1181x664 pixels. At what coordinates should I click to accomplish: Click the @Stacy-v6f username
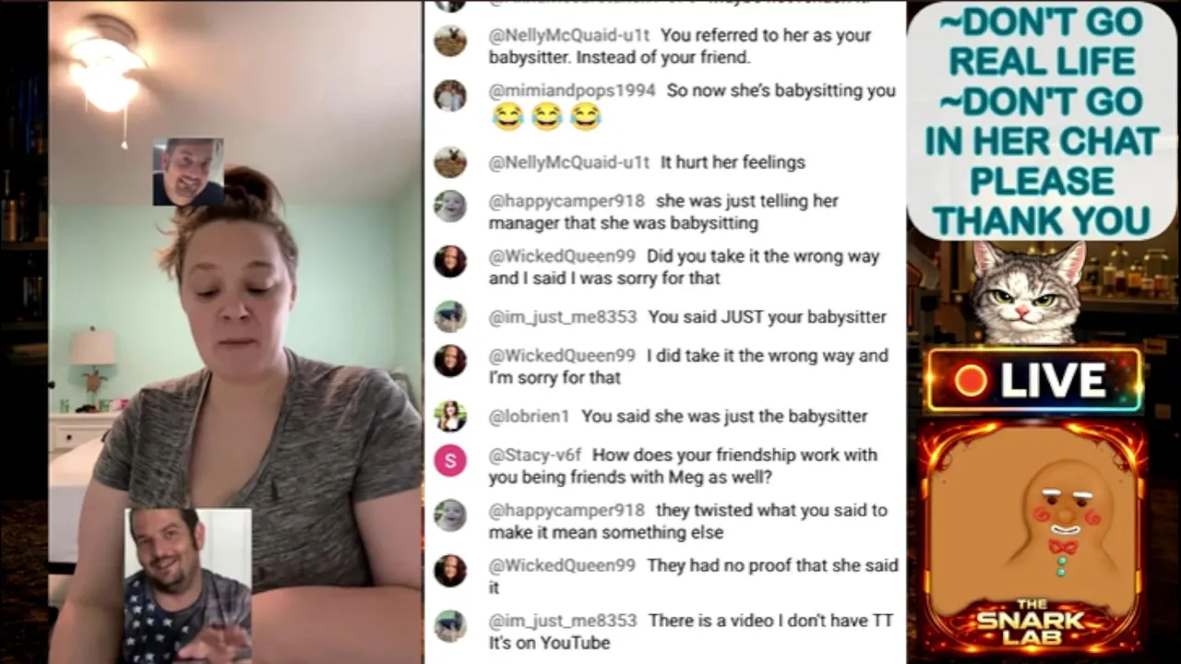coord(534,455)
